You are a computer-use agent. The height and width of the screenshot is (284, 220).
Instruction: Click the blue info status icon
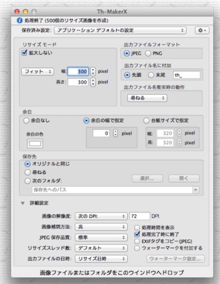(x=19, y=20)
